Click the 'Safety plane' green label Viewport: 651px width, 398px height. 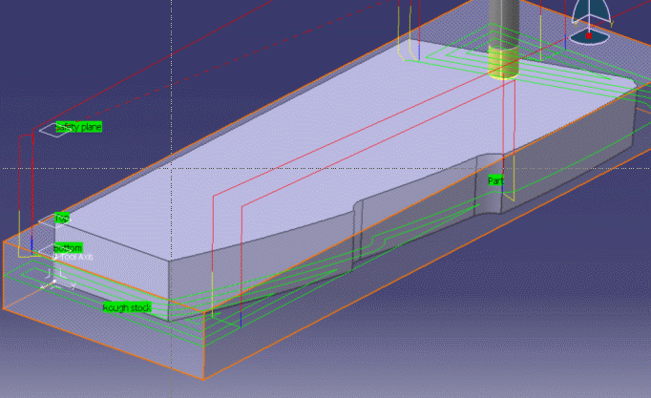pos(78,127)
